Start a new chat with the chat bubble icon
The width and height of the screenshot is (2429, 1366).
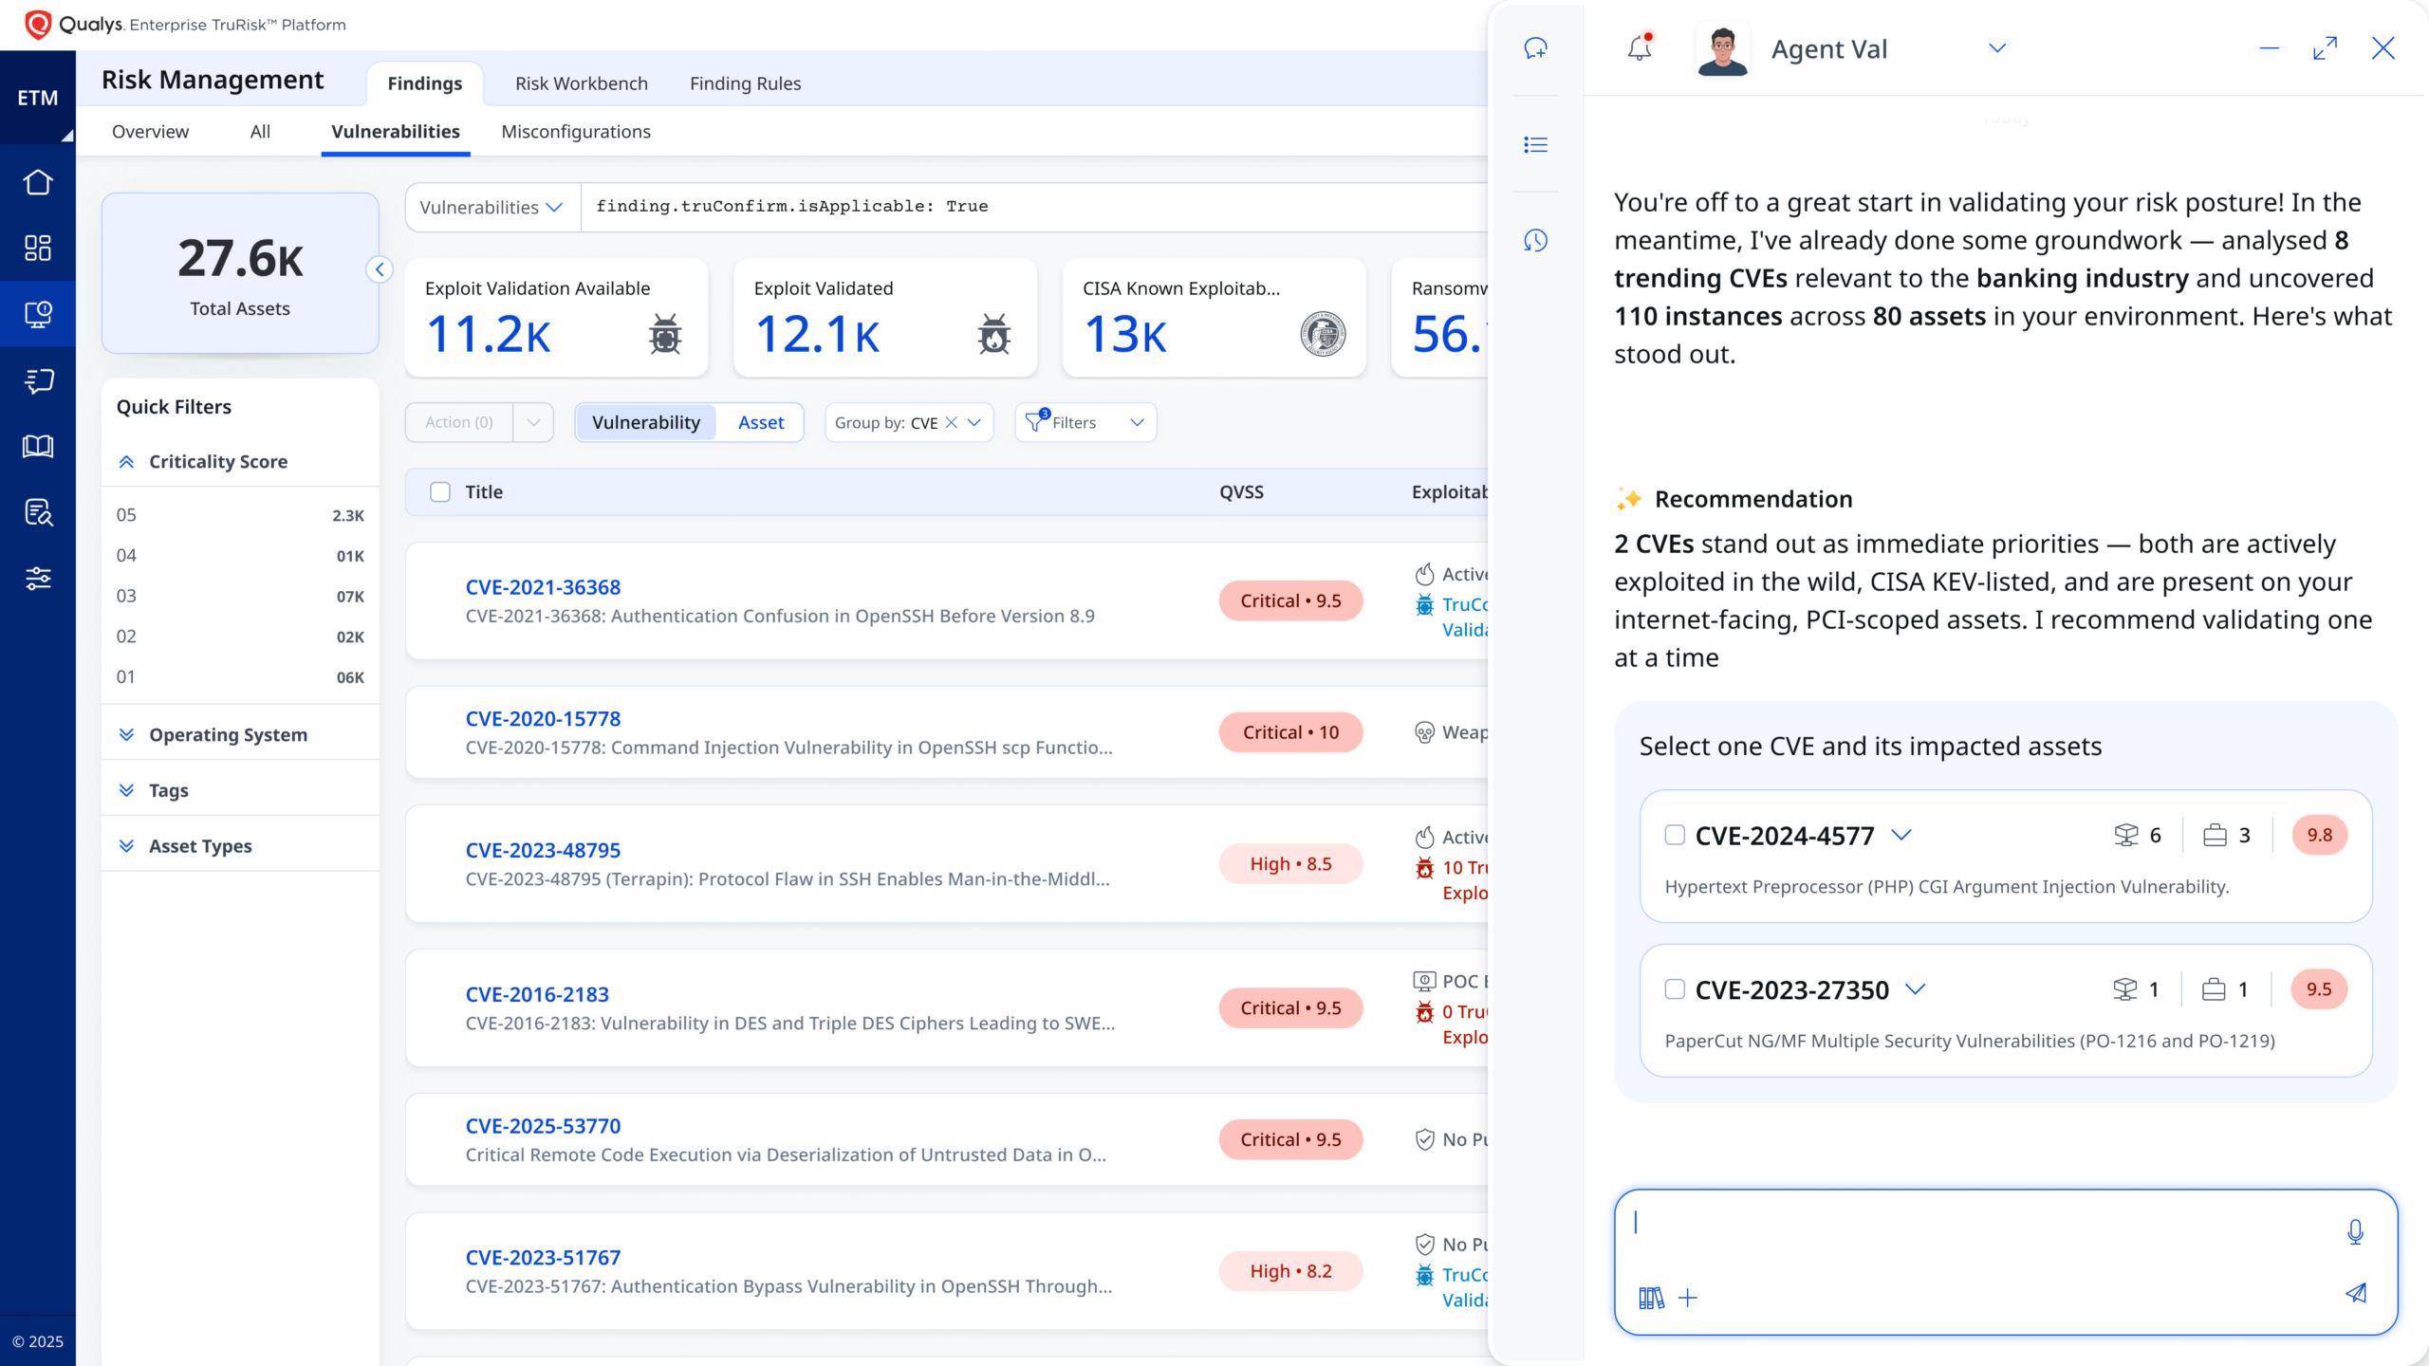pos(1535,48)
